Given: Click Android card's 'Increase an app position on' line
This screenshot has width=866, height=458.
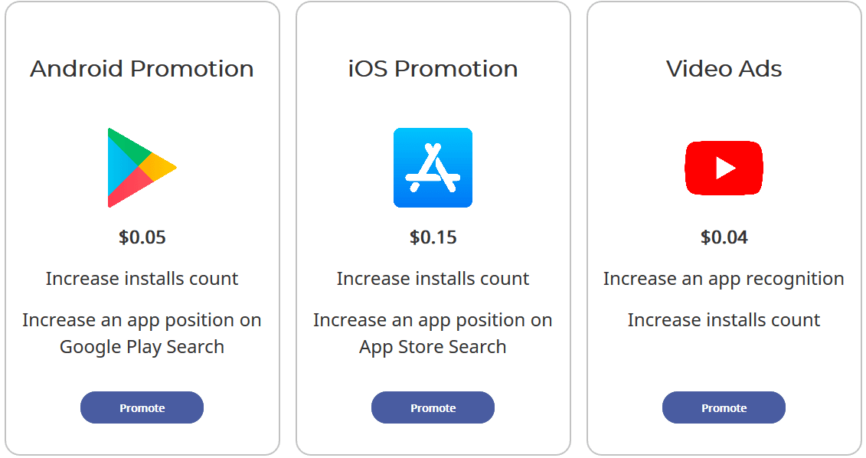Looking at the screenshot, I should 142,321.
